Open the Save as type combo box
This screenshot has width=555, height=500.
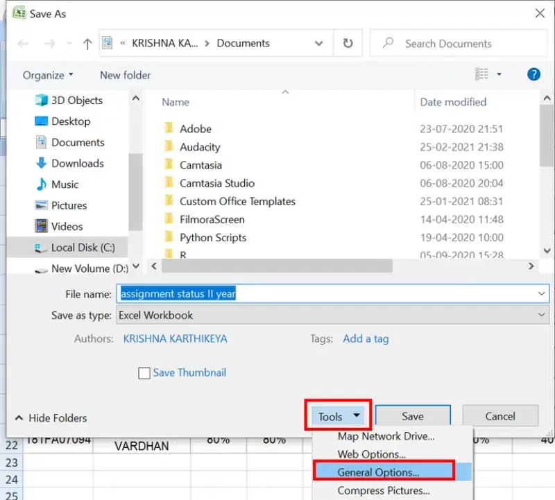(333, 315)
